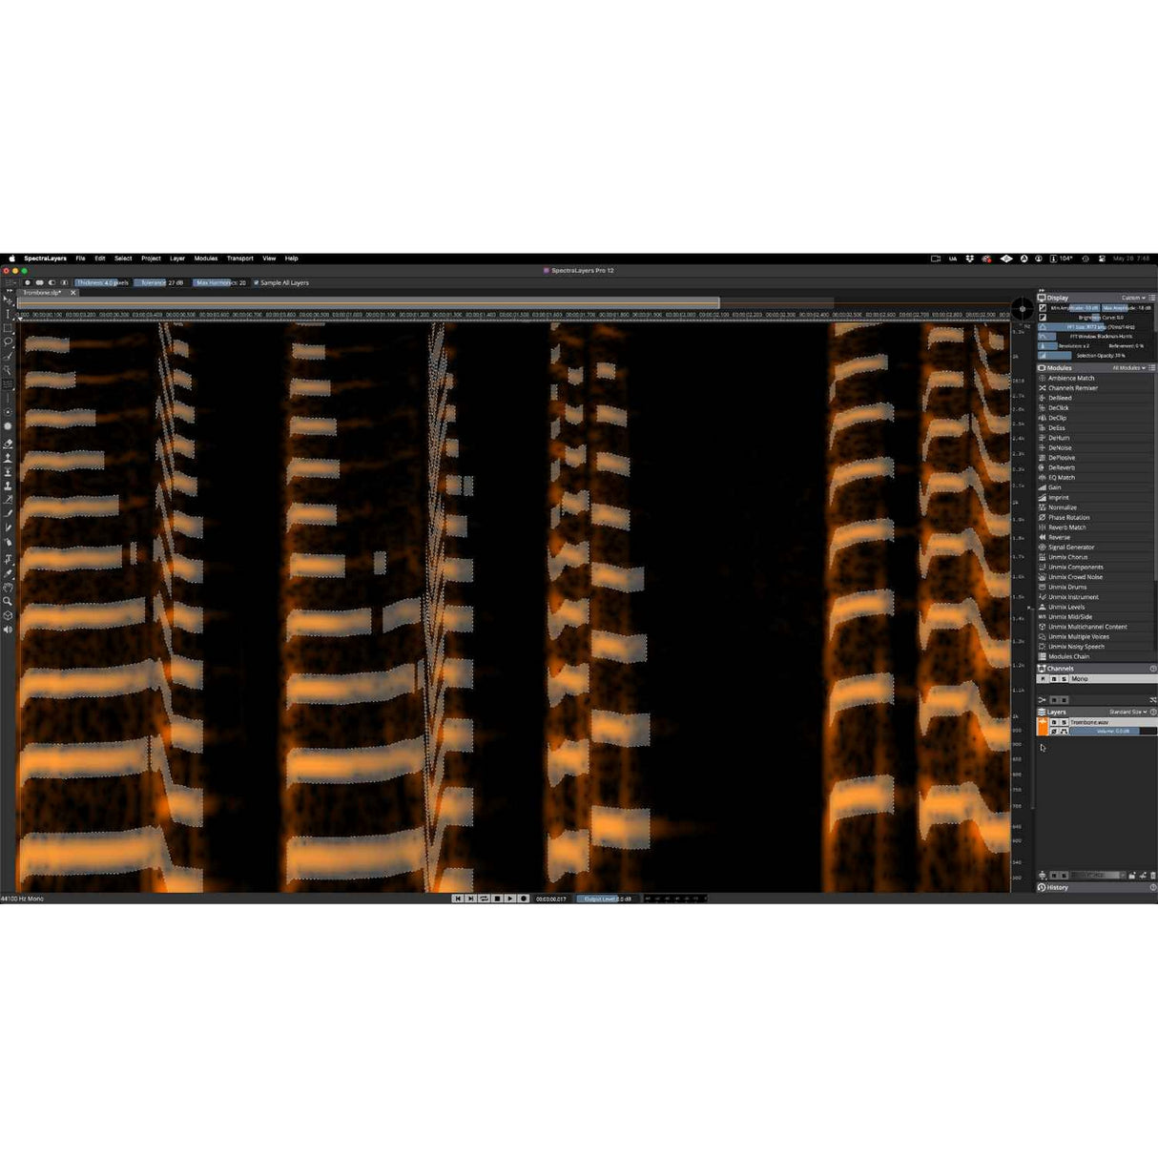Image resolution: width=1158 pixels, height=1158 pixels.
Task: Click the Modules Chain entry
Action: pyautogui.click(x=1068, y=656)
